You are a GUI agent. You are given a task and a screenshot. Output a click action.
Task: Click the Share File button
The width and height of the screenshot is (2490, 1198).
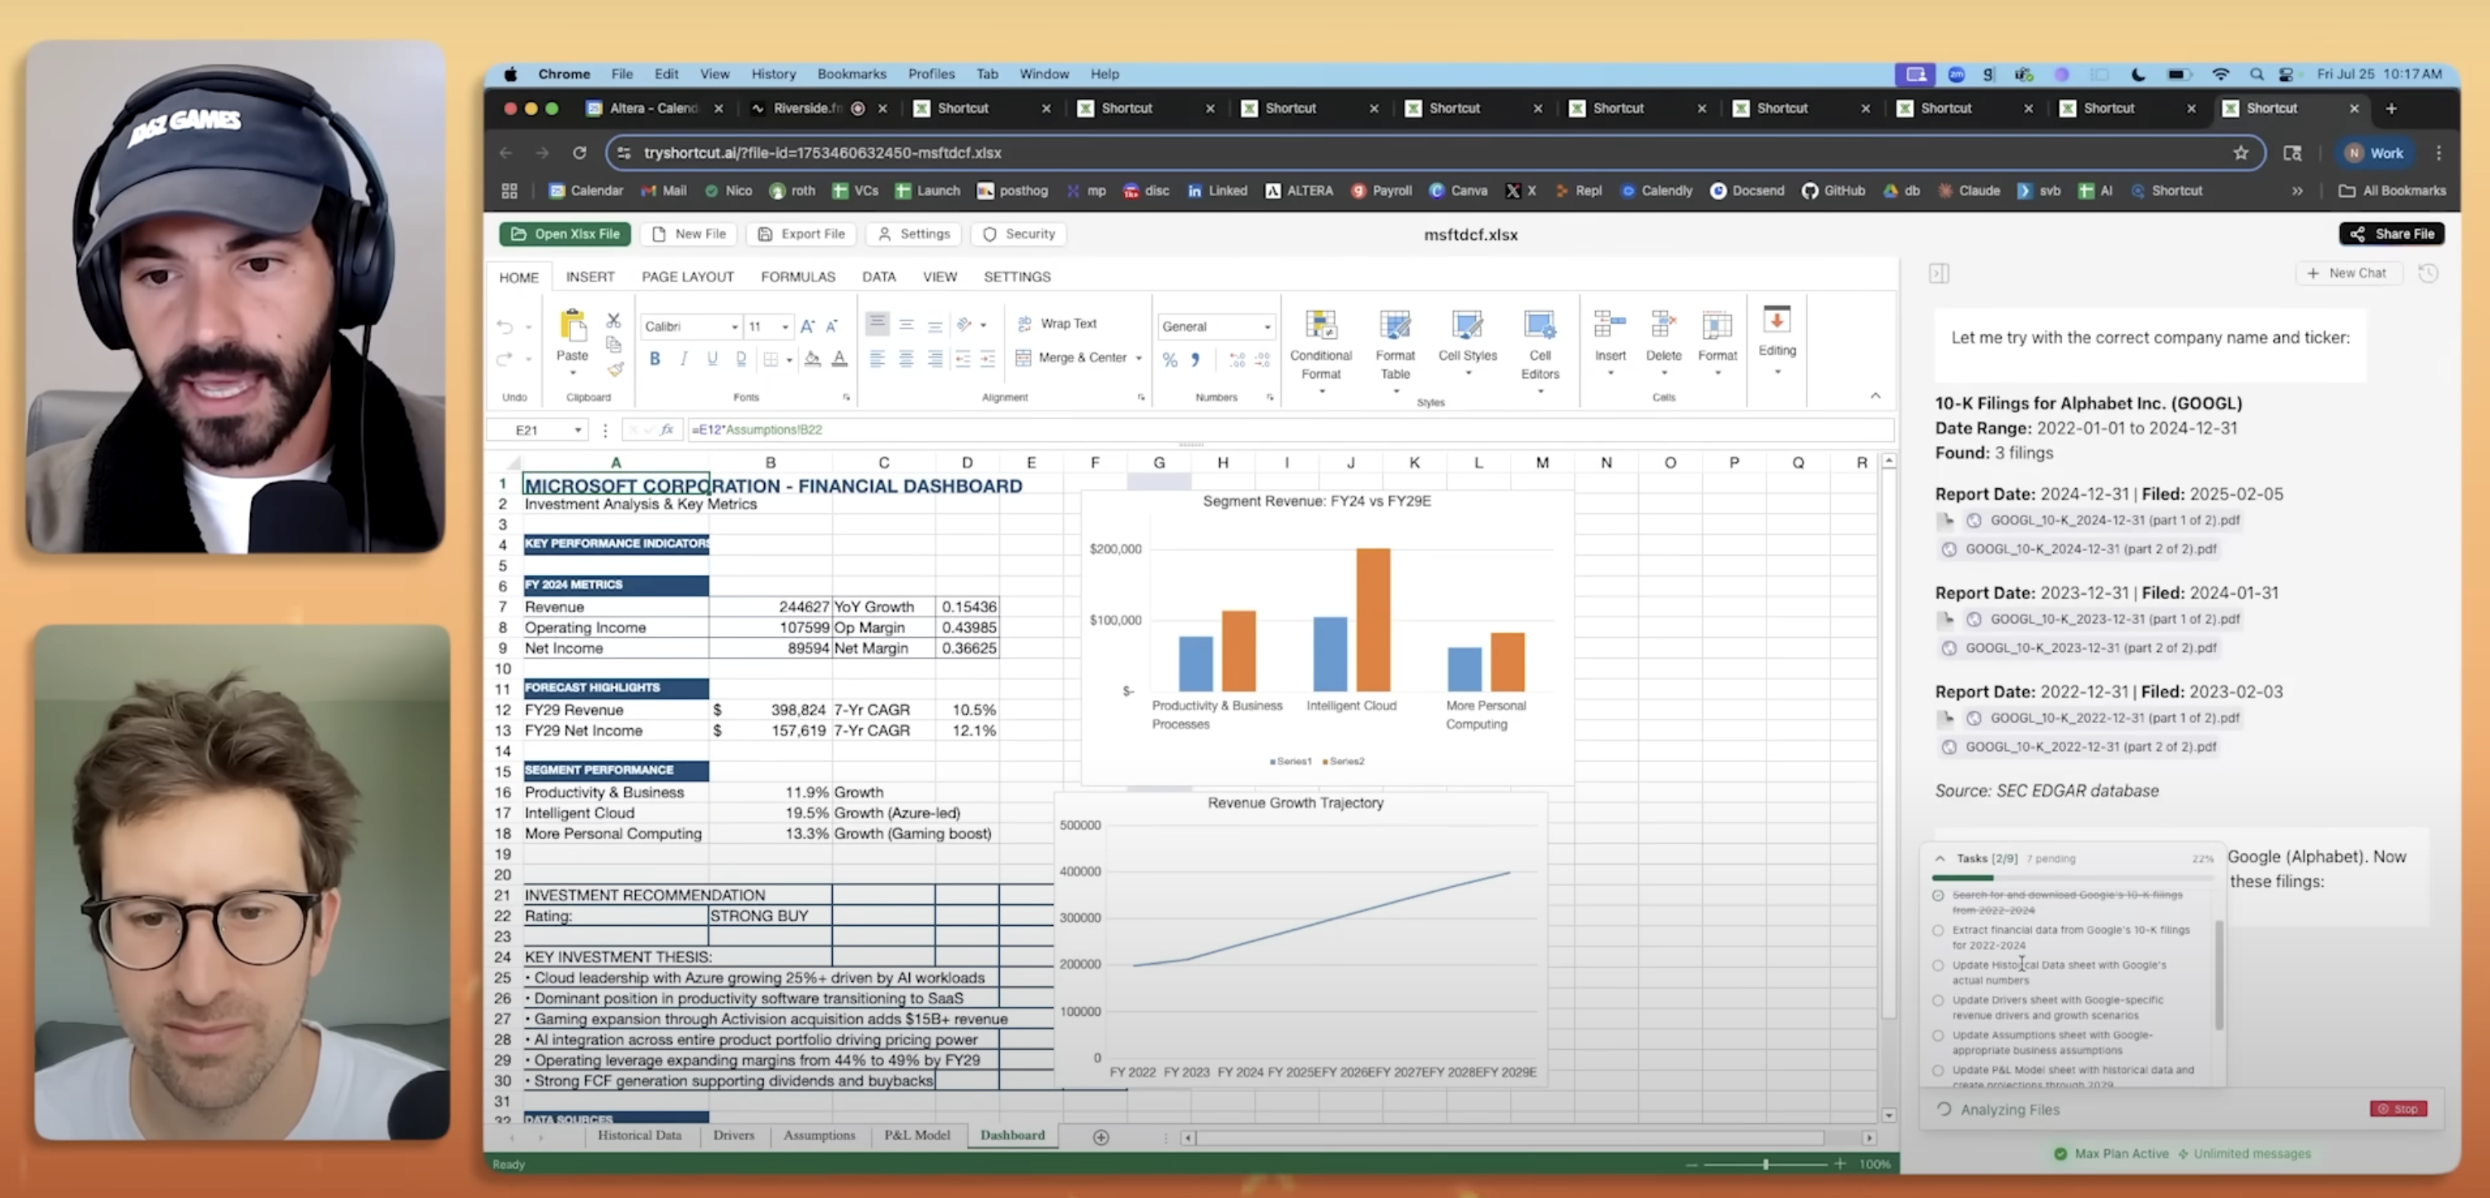[x=2392, y=234]
